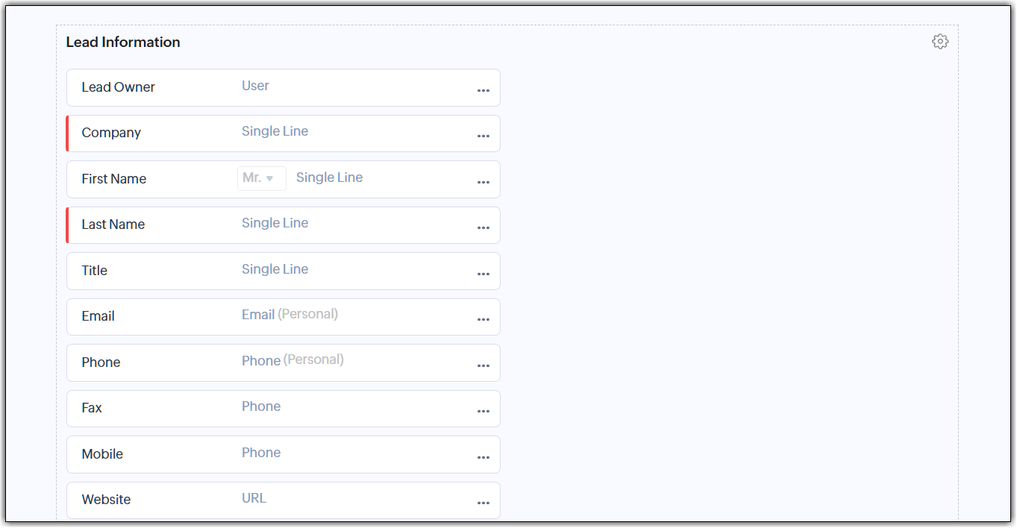Viewport: 1017px width, 528px height.
Task: Open more options for Last Name field
Action: click(x=484, y=227)
